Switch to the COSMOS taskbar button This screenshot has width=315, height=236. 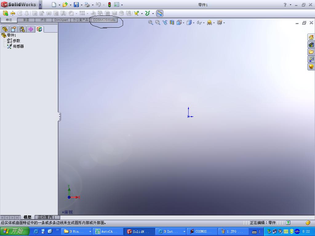tap(202, 232)
